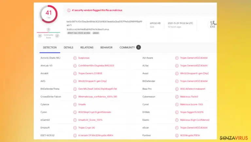The height and width of the screenshot is (142, 251).
Task: Click the file SHA-256 hash text
Action: 104,23
